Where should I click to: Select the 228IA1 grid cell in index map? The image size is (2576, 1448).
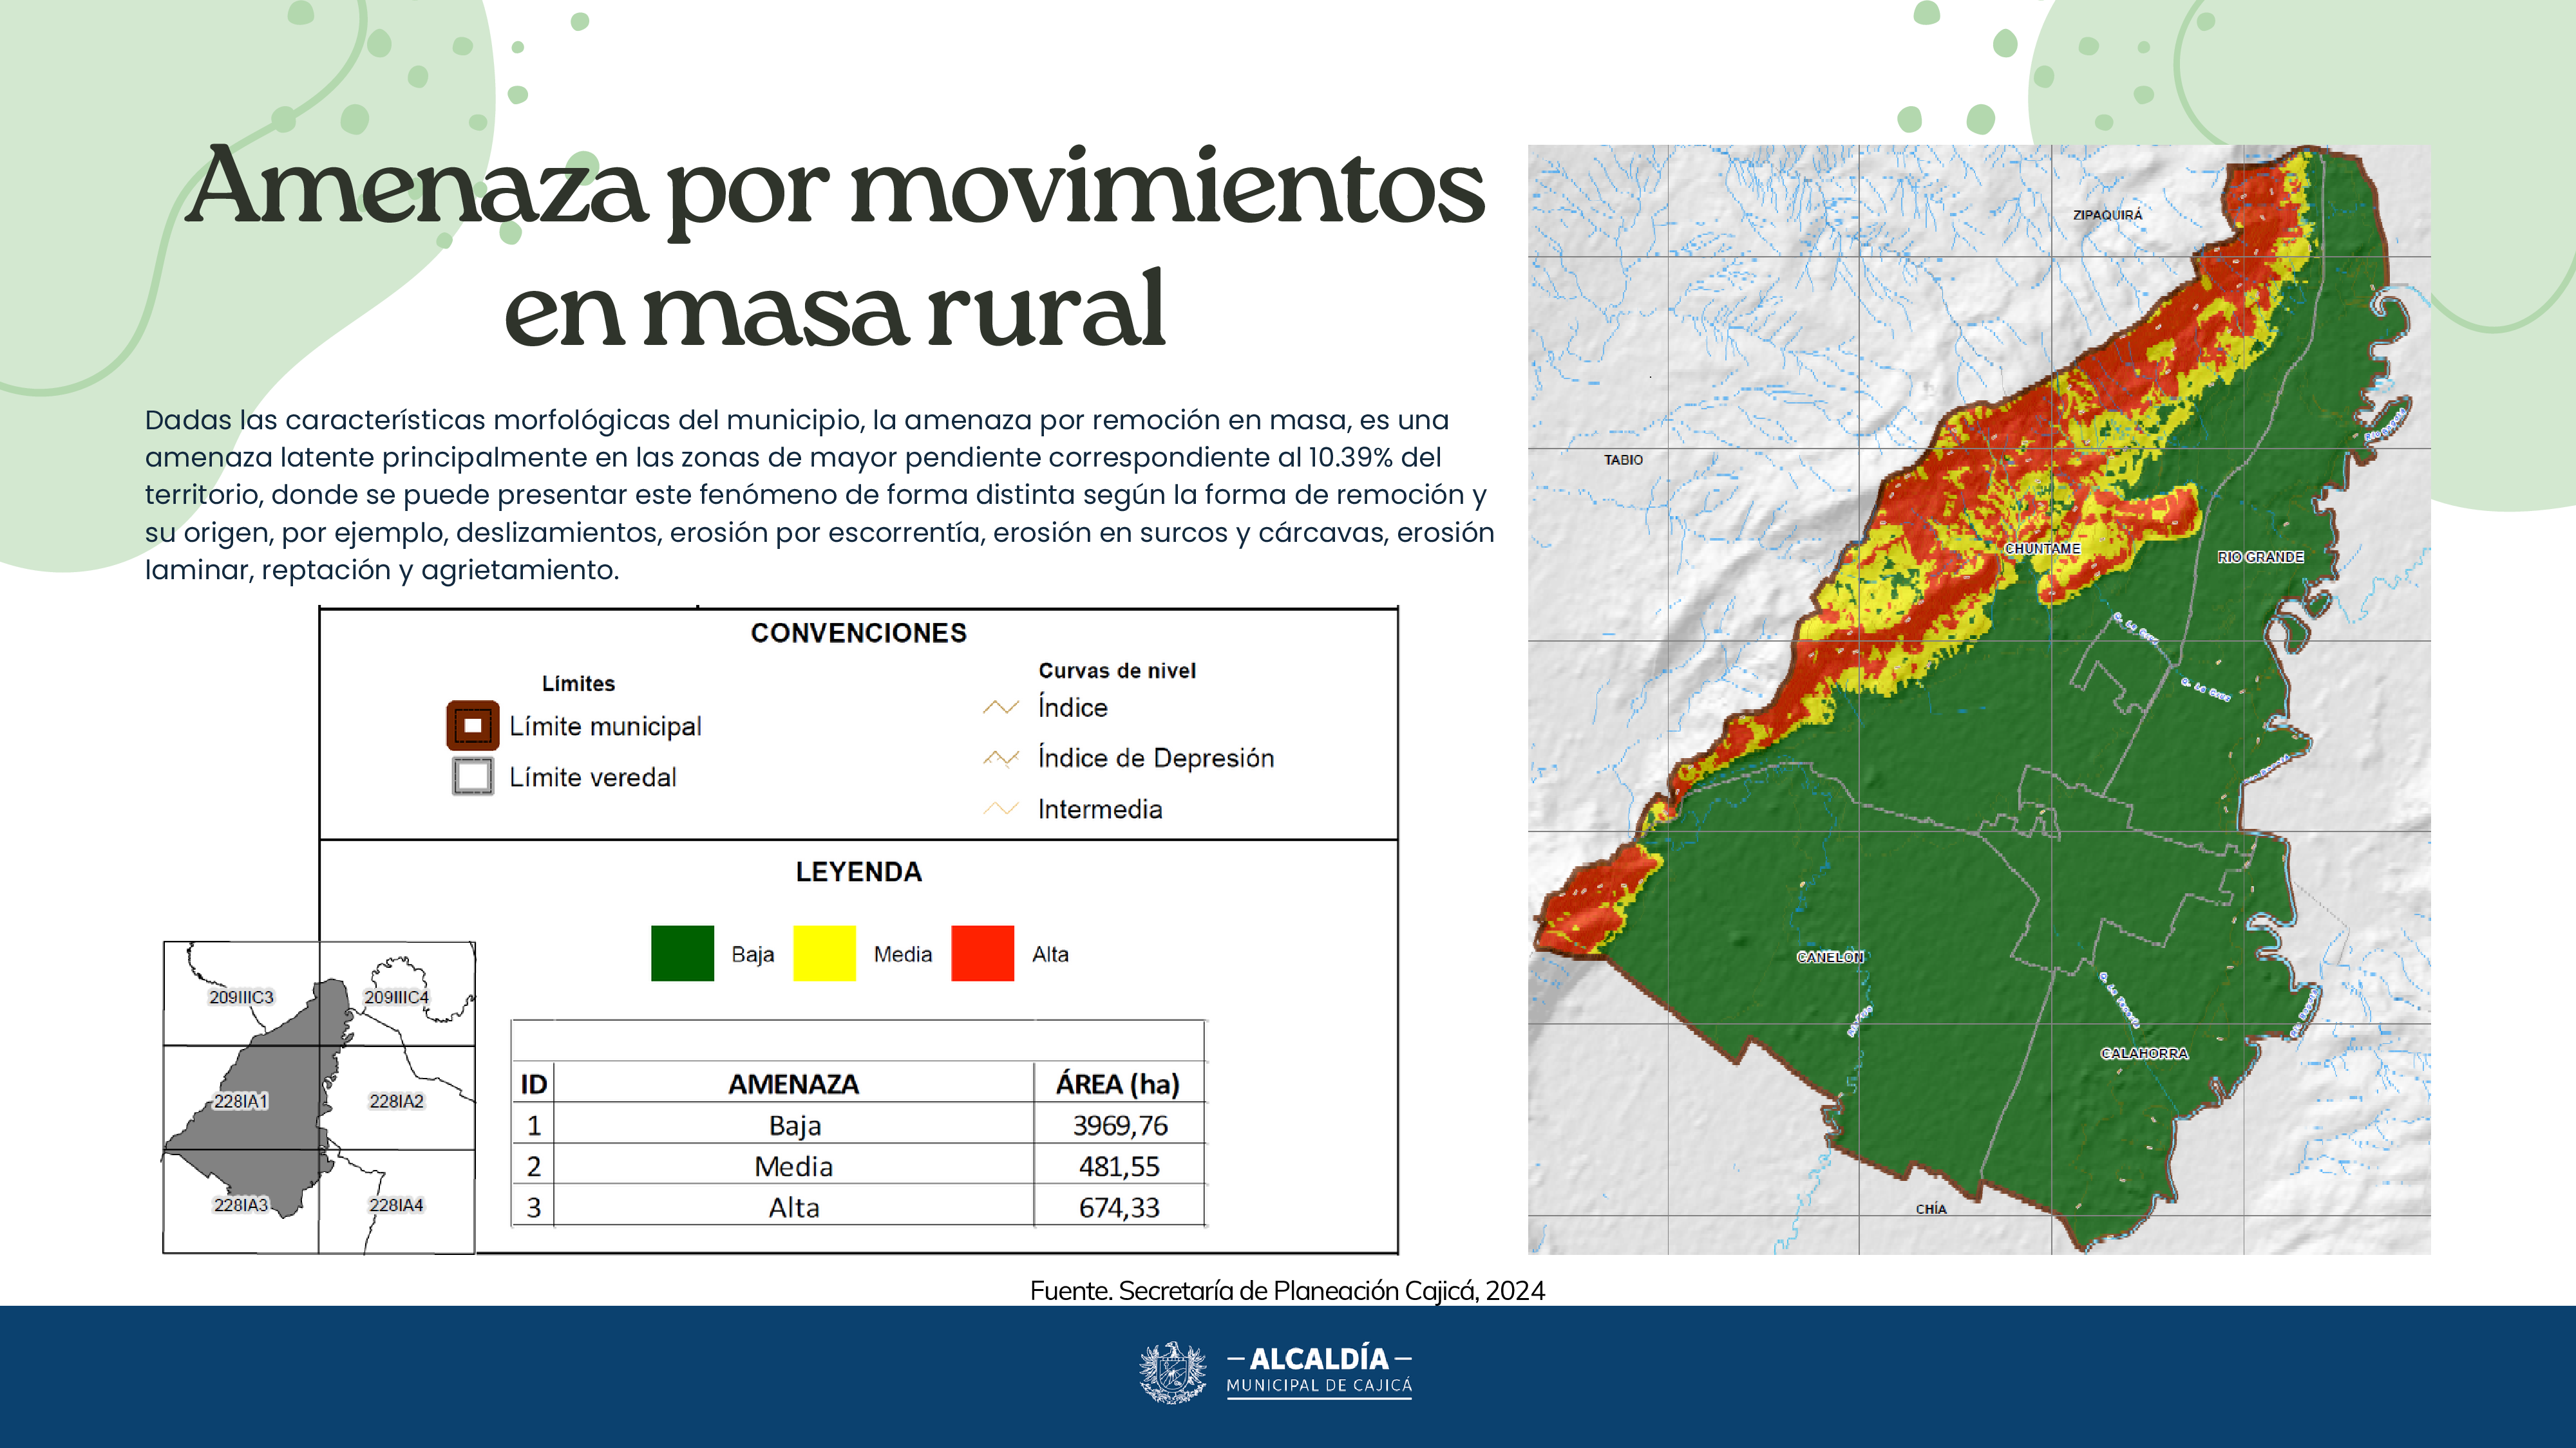[x=241, y=1099]
